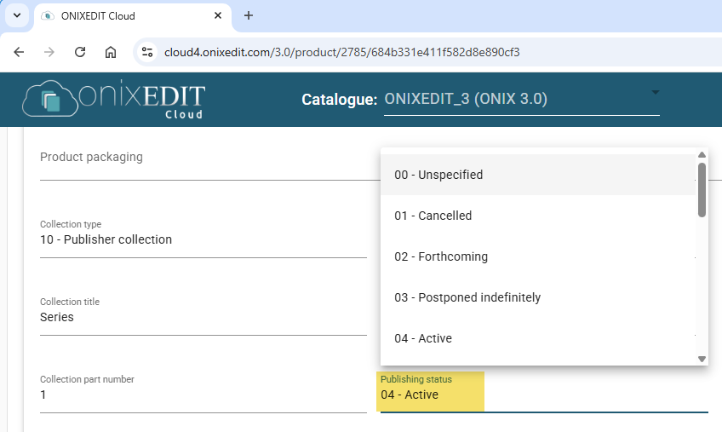
Task: Open site information icon in address bar
Action: (x=147, y=52)
